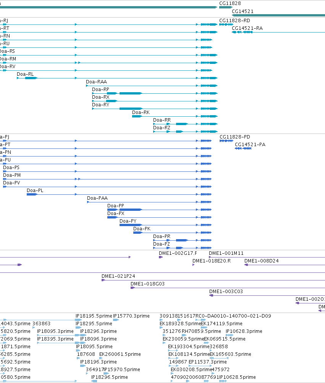Click the Doa-RM transcript label

coord(8,59)
